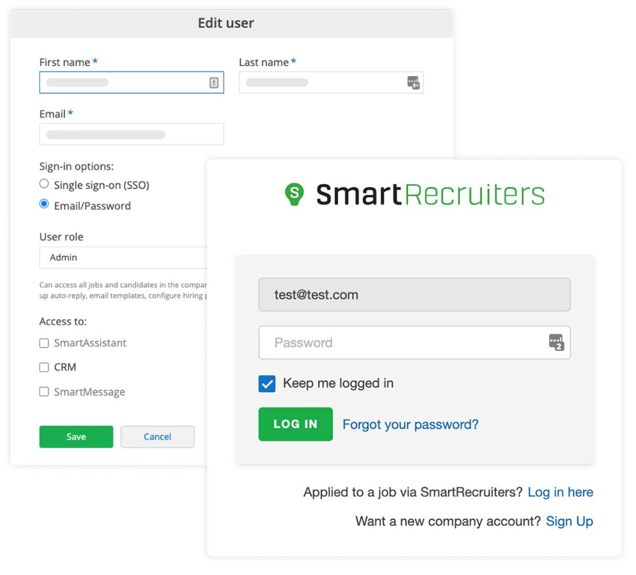This screenshot has height=575, width=636.
Task: Enable SmartAssistant access checkbox
Action: tap(44, 344)
